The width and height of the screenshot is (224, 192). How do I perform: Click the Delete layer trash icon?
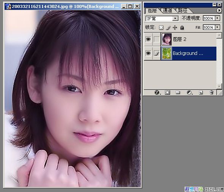point(211,92)
